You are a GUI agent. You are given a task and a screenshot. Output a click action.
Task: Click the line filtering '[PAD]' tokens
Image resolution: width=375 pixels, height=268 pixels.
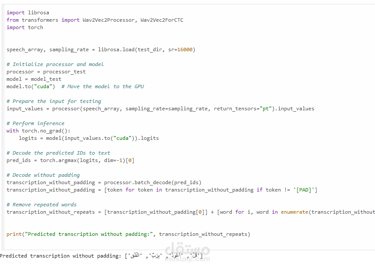pos(162,190)
